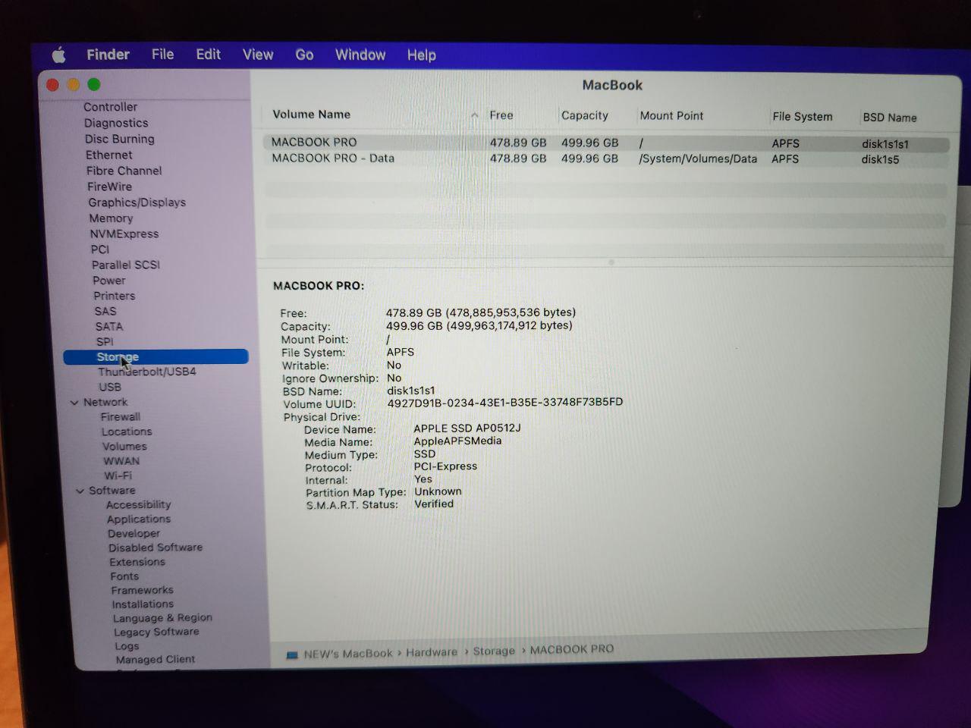
Task: Sort by Volume Name column
Action: [x=311, y=115]
